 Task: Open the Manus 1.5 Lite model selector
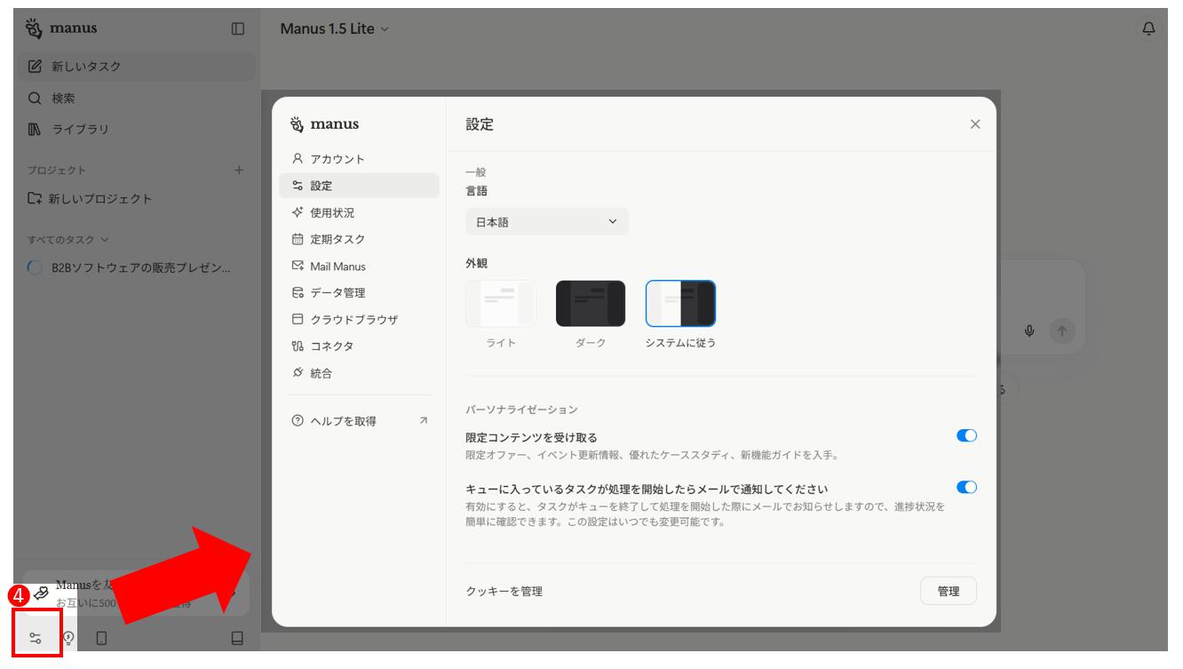click(332, 28)
